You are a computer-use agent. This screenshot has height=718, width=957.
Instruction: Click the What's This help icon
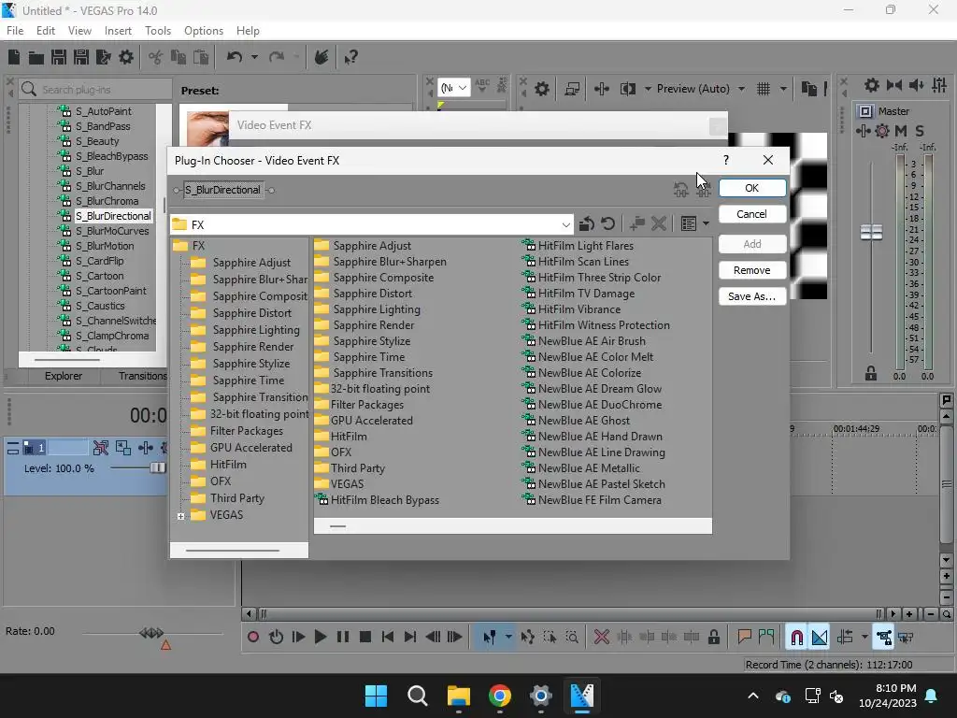click(x=350, y=57)
